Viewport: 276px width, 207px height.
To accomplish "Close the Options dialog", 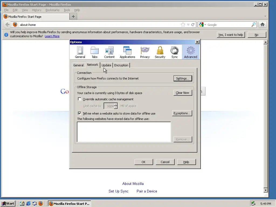I will pos(197,42).
